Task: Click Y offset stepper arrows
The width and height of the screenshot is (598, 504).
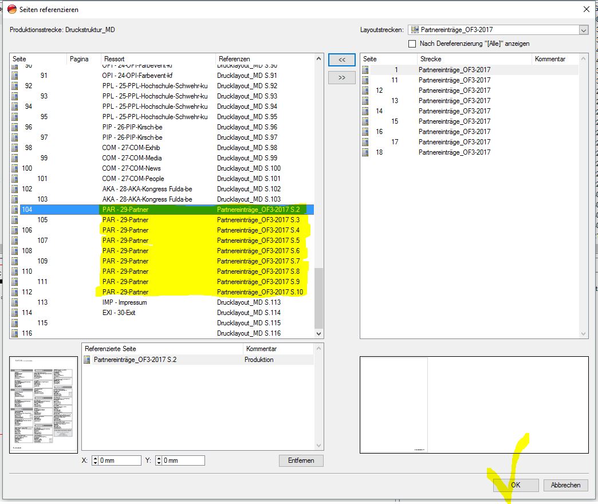Action: [x=159, y=460]
